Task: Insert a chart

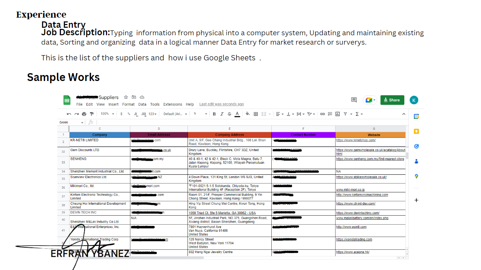Action: click(x=337, y=114)
